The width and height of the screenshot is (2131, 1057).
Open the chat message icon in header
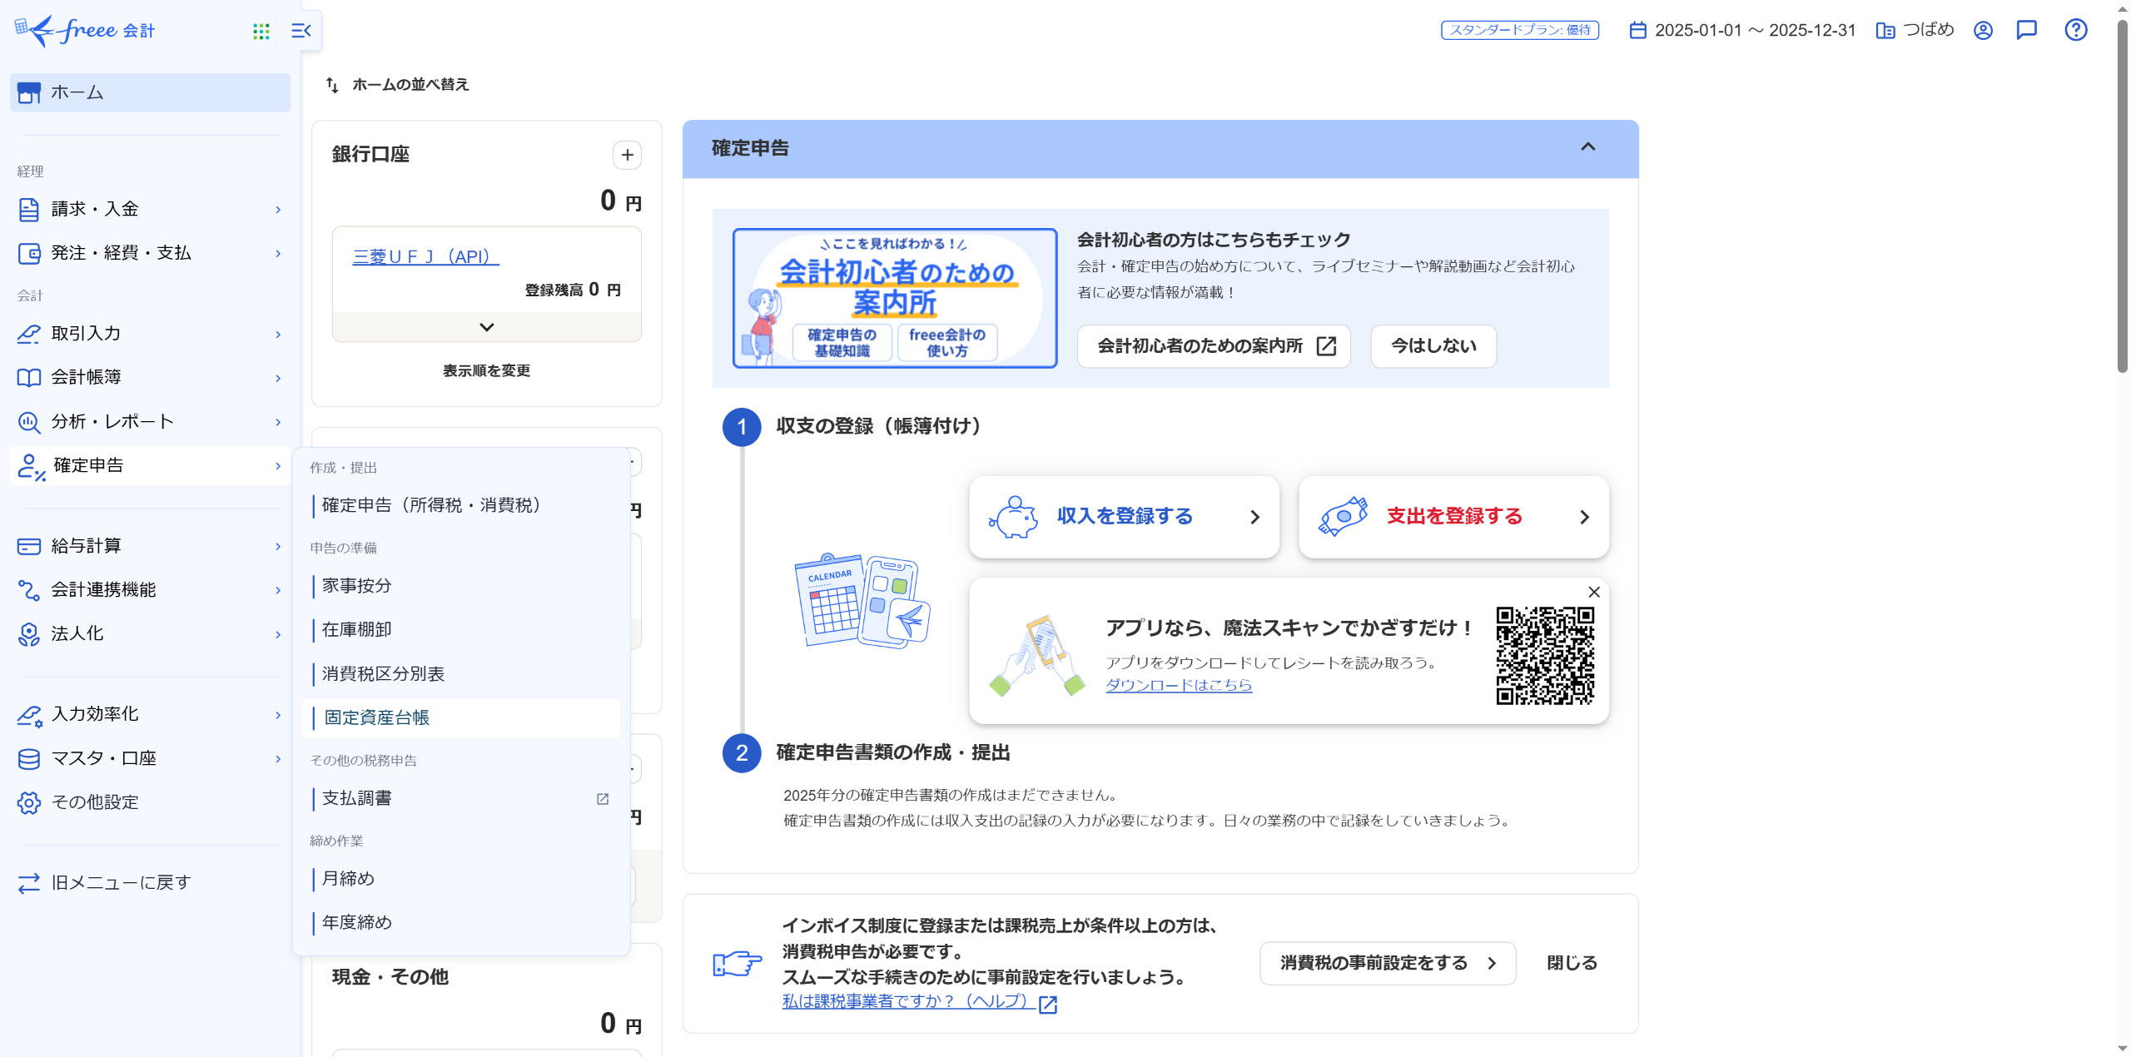click(x=2026, y=31)
